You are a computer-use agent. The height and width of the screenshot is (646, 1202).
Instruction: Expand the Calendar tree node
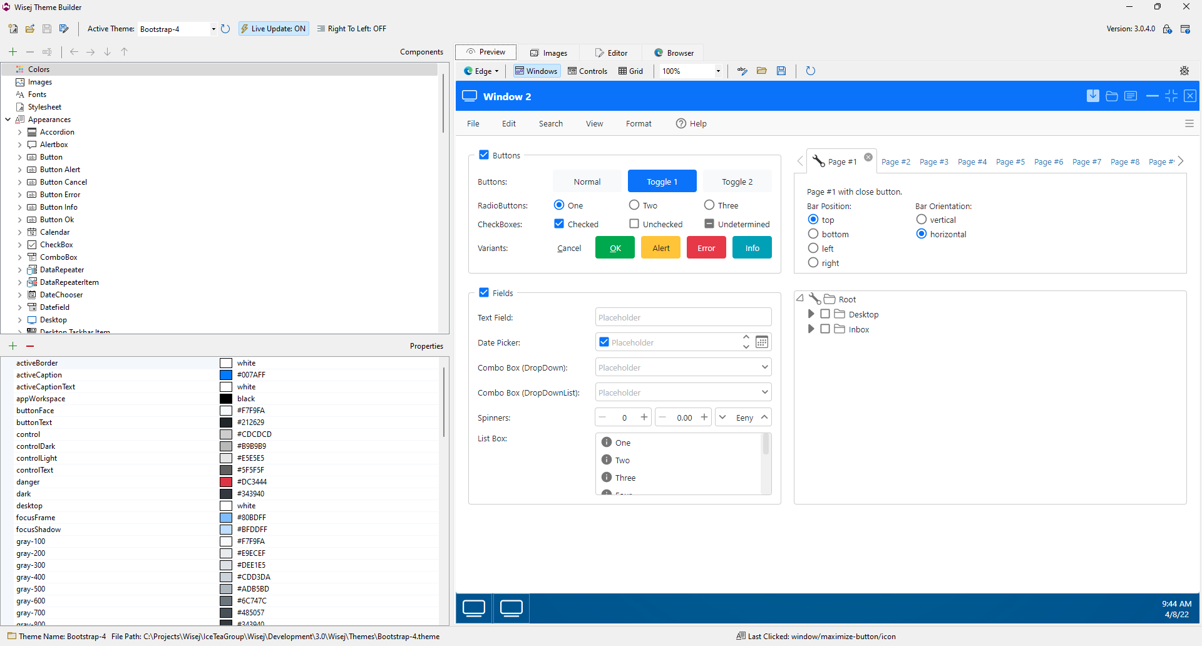(19, 232)
